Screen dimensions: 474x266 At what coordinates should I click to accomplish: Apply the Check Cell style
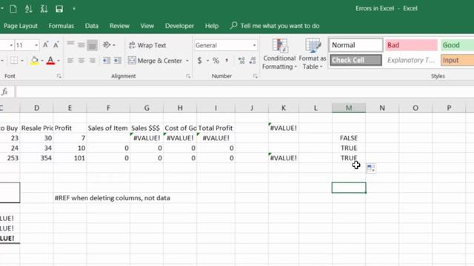[355, 60]
